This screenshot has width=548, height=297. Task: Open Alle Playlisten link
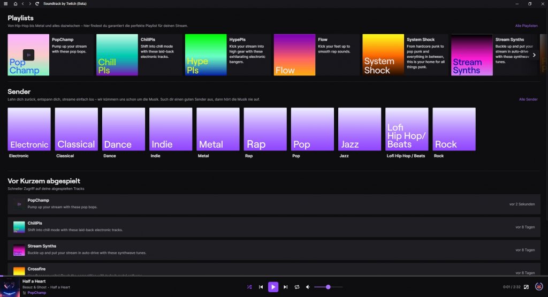point(527,26)
